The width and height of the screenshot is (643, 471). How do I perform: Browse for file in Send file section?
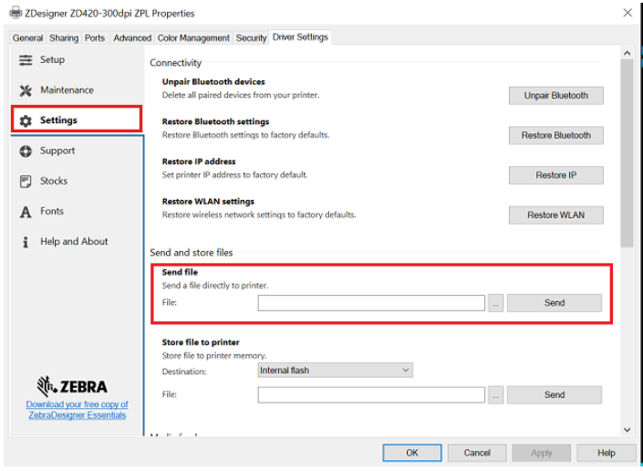coord(495,303)
